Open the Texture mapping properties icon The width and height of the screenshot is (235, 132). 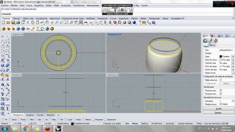216,41
